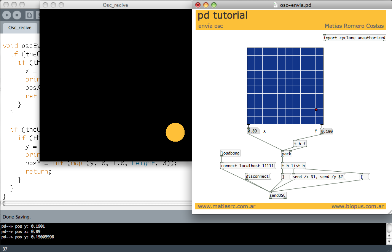
Task: Click the www.biopus.com.ar link text
Action: tap(357, 206)
